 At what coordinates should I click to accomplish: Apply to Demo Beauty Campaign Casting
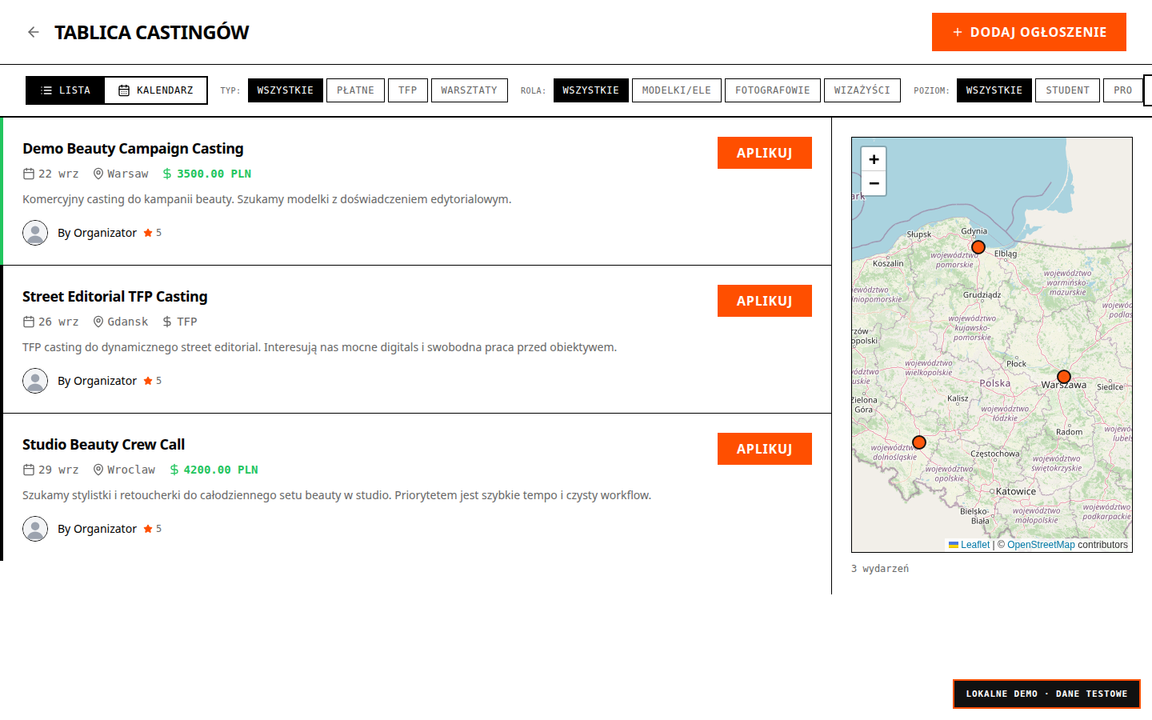click(765, 153)
